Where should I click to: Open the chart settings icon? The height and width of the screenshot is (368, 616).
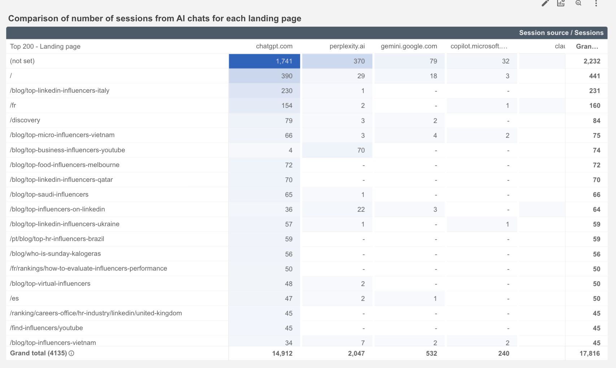coord(561,3)
